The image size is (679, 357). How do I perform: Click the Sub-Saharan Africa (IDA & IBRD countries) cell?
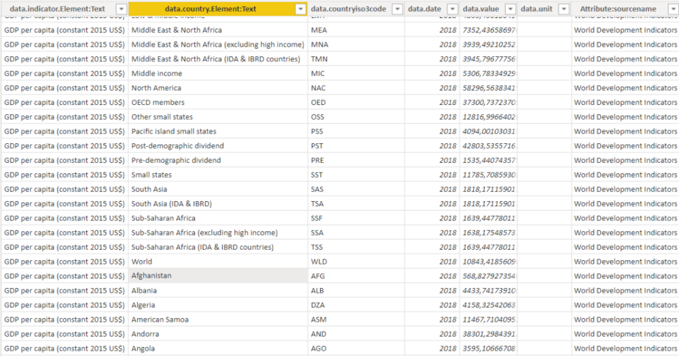pos(218,247)
